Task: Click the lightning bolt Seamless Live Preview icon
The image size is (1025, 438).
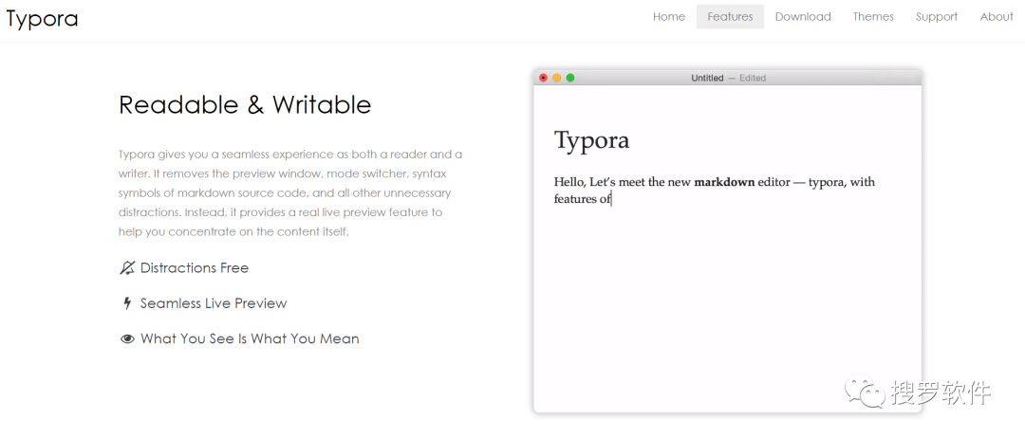Action: [127, 303]
